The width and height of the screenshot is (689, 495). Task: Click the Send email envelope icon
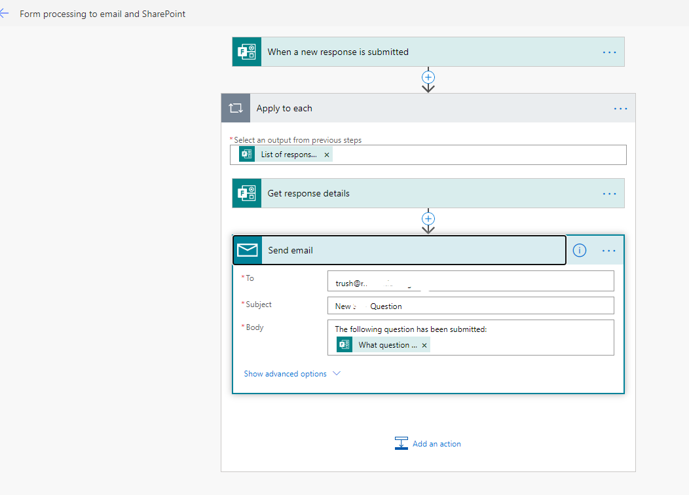(x=246, y=249)
